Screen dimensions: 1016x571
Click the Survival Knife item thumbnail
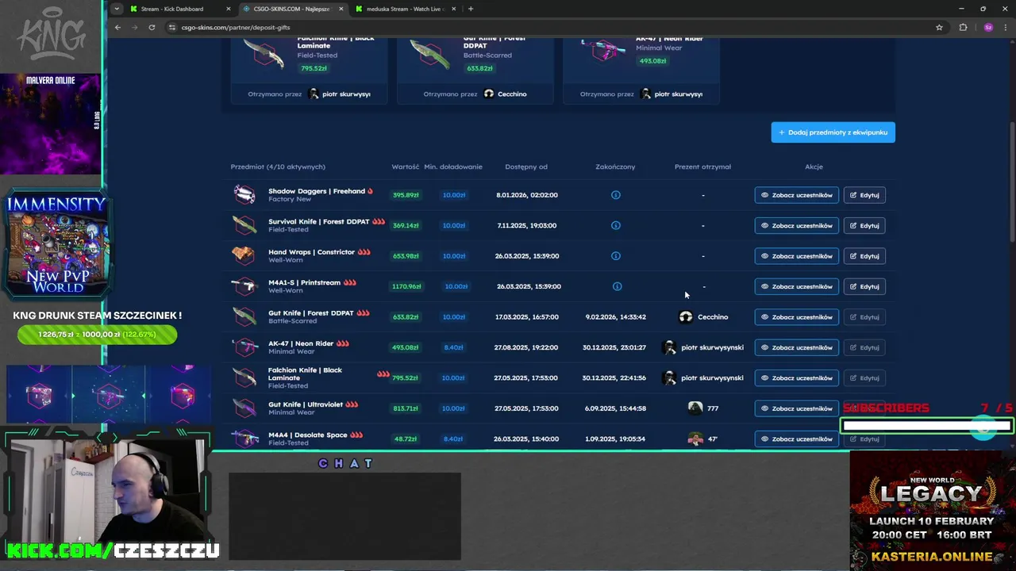click(x=244, y=225)
